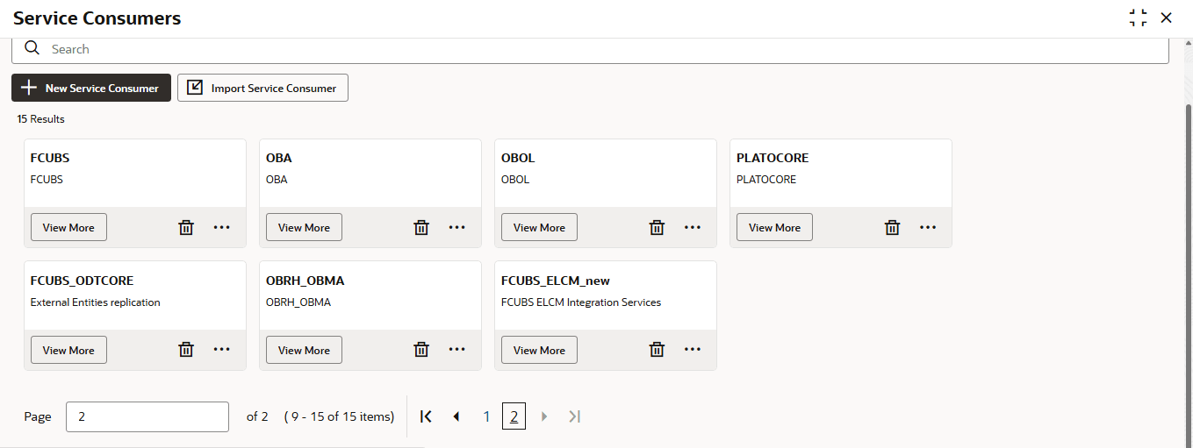The width and height of the screenshot is (1193, 448).
Task: View More details for OBOL
Action: click(x=539, y=227)
